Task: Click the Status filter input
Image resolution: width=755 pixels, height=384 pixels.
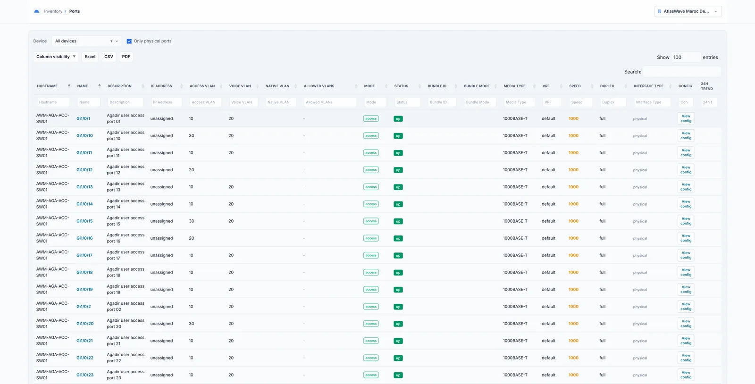Action: 407,102
